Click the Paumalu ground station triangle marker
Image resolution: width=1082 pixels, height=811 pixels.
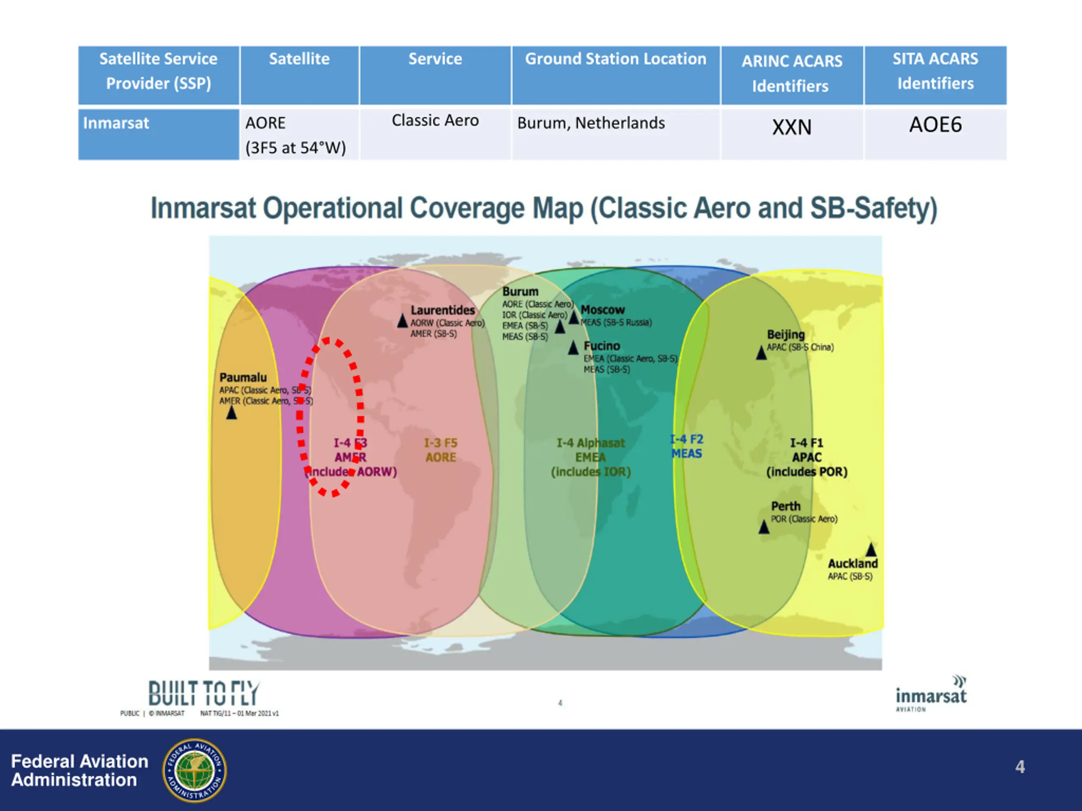[231, 413]
